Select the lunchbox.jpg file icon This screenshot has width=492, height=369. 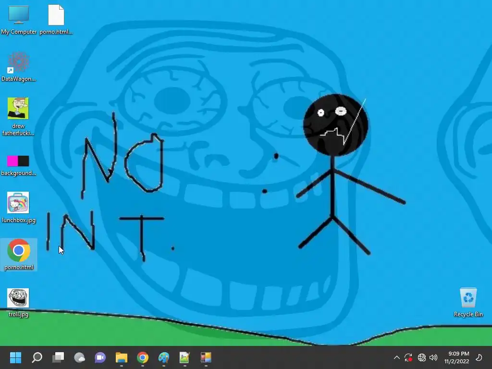tap(18, 203)
